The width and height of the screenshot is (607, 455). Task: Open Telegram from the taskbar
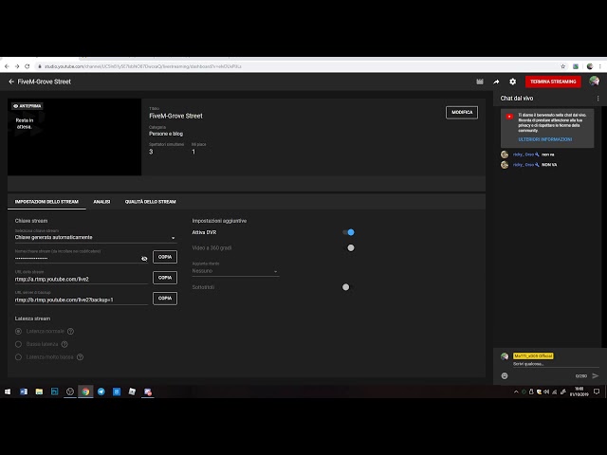coord(101,391)
